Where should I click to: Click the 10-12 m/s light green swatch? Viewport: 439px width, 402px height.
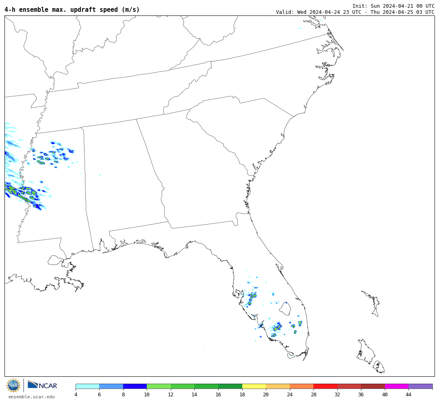[159, 387]
